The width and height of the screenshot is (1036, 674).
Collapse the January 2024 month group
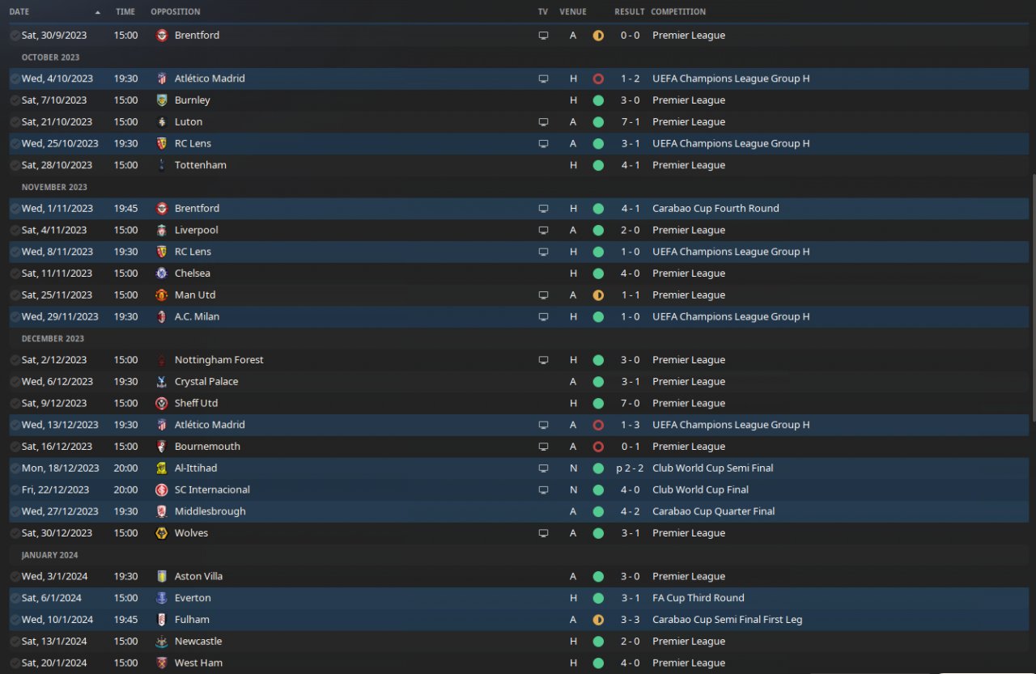[x=50, y=555]
